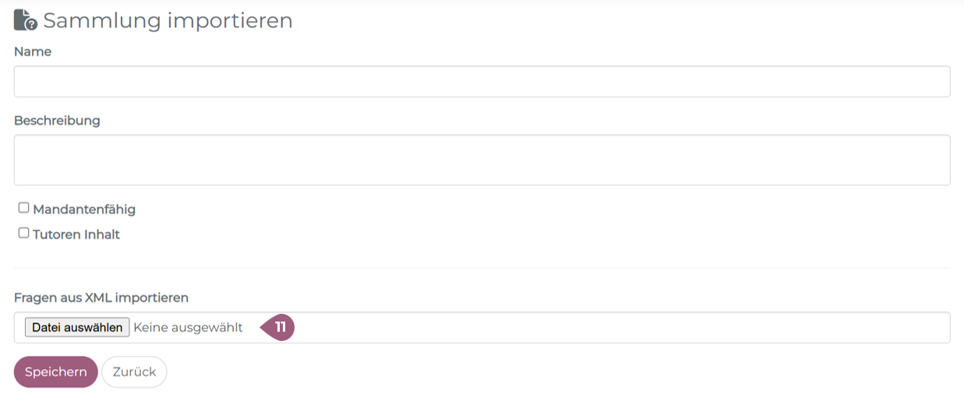Click the Beschreibung field label
The height and width of the screenshot is (415, 964).
(57, 121)
